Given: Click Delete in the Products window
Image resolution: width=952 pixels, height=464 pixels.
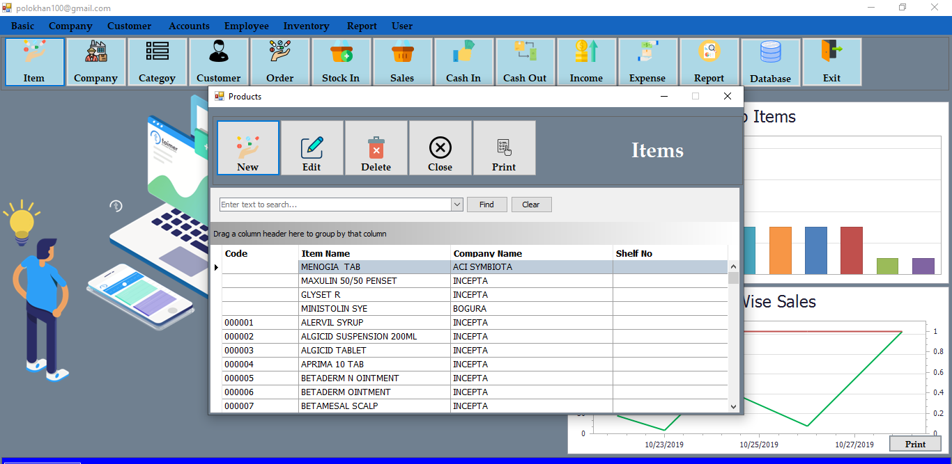Looking at the screenshot, I should tap(376, 147).
